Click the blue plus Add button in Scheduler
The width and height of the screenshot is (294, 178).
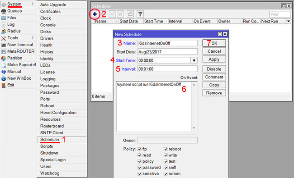[x=95, y=14]
